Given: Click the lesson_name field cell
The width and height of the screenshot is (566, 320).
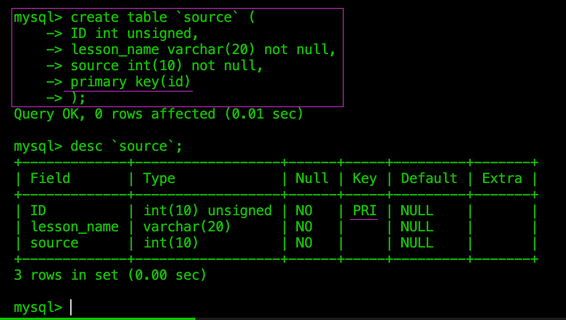Looking at the screenshot, I should [x=75, y=227].
